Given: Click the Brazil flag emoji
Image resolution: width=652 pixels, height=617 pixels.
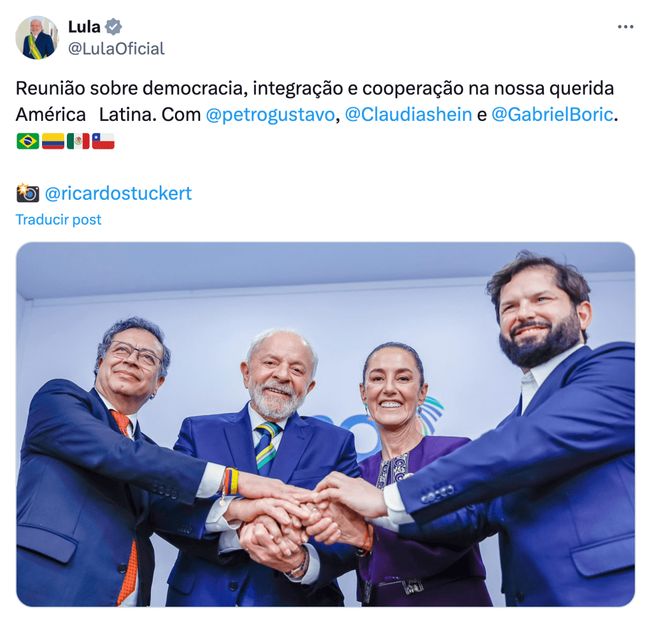Looking at the screenshot, I should coord(28,141).
